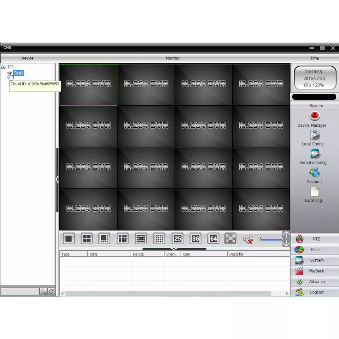Click the LogOut button
339x339 pixels.
pos(315,292)
